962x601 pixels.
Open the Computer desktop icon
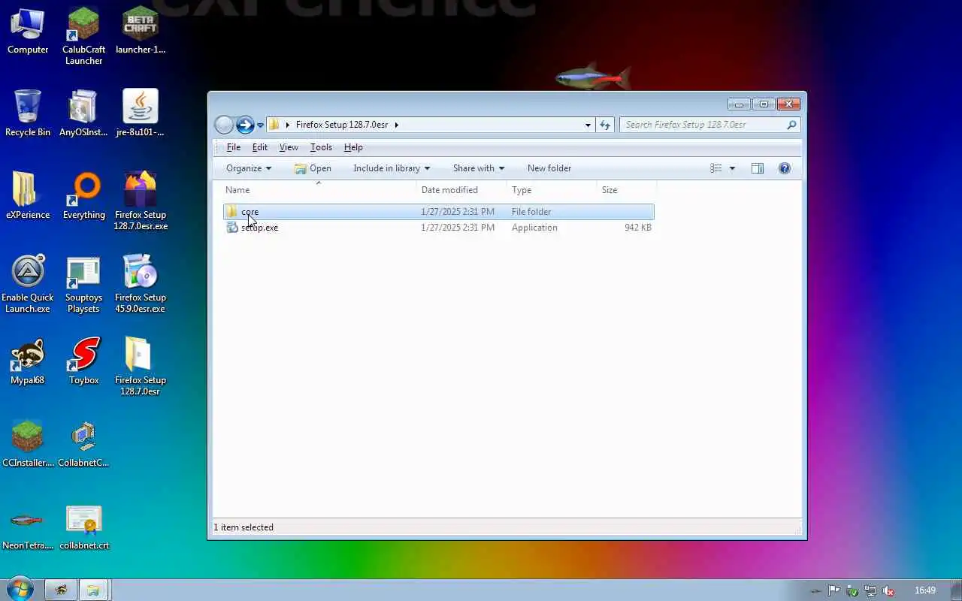28,32
